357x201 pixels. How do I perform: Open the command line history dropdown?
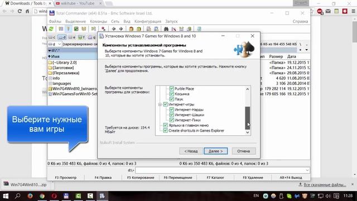[307, 170]
